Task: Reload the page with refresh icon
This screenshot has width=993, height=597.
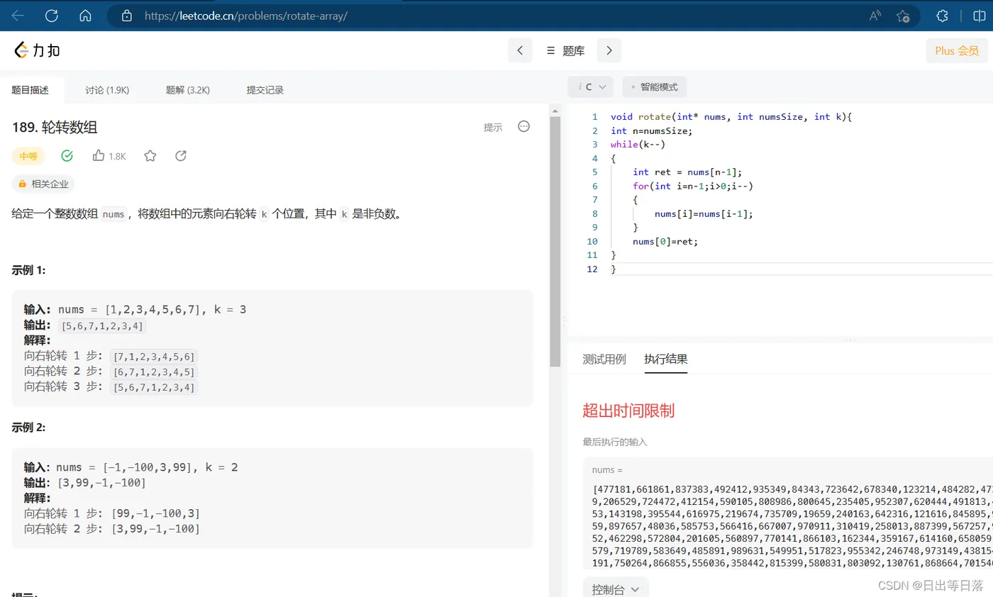Action: coord(52,16)
